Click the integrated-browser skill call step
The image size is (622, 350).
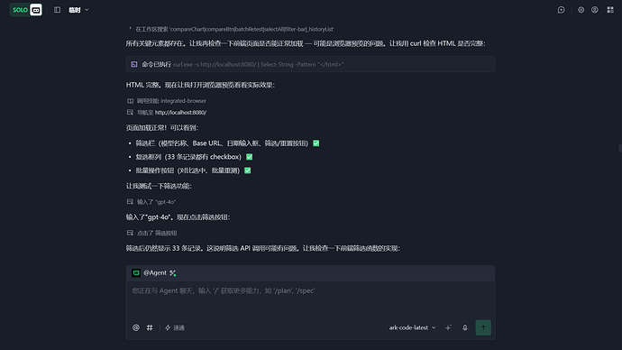point(167,101)
